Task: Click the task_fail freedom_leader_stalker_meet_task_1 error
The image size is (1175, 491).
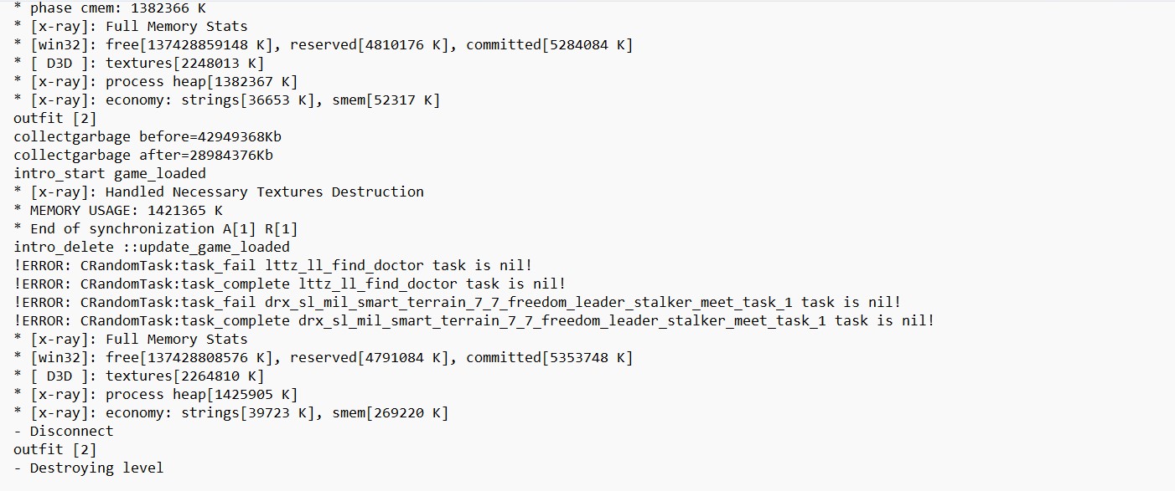Action: click(458, 303)
